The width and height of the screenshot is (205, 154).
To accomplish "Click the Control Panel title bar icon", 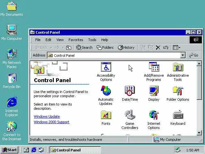I will click(32, 32).
